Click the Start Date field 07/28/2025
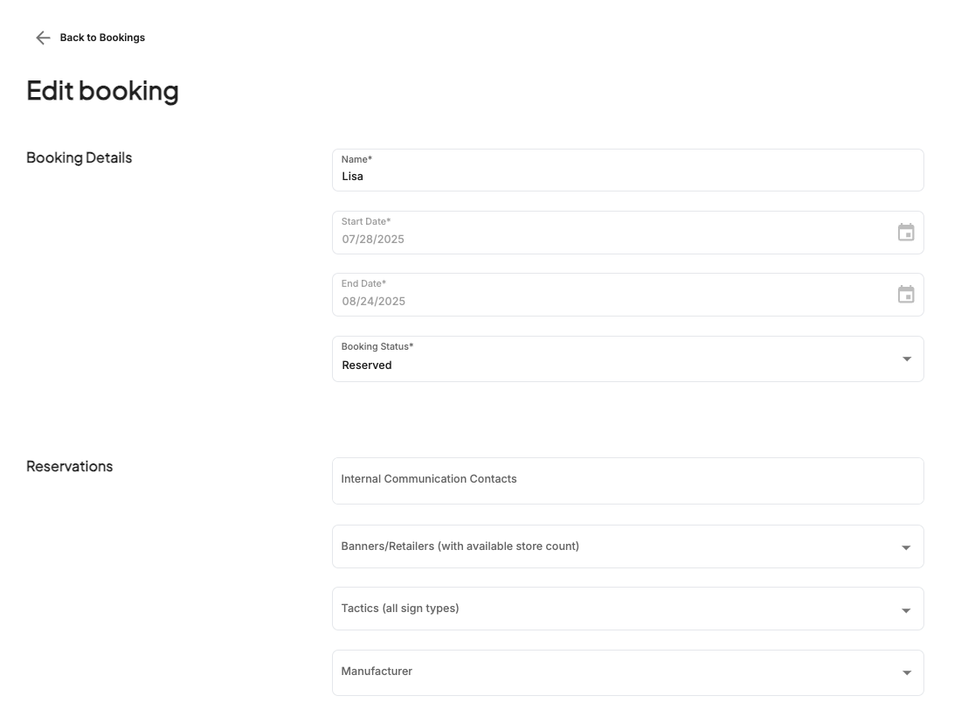The height and width of the screenshot is (710, 975). click(x=628, y=233)
